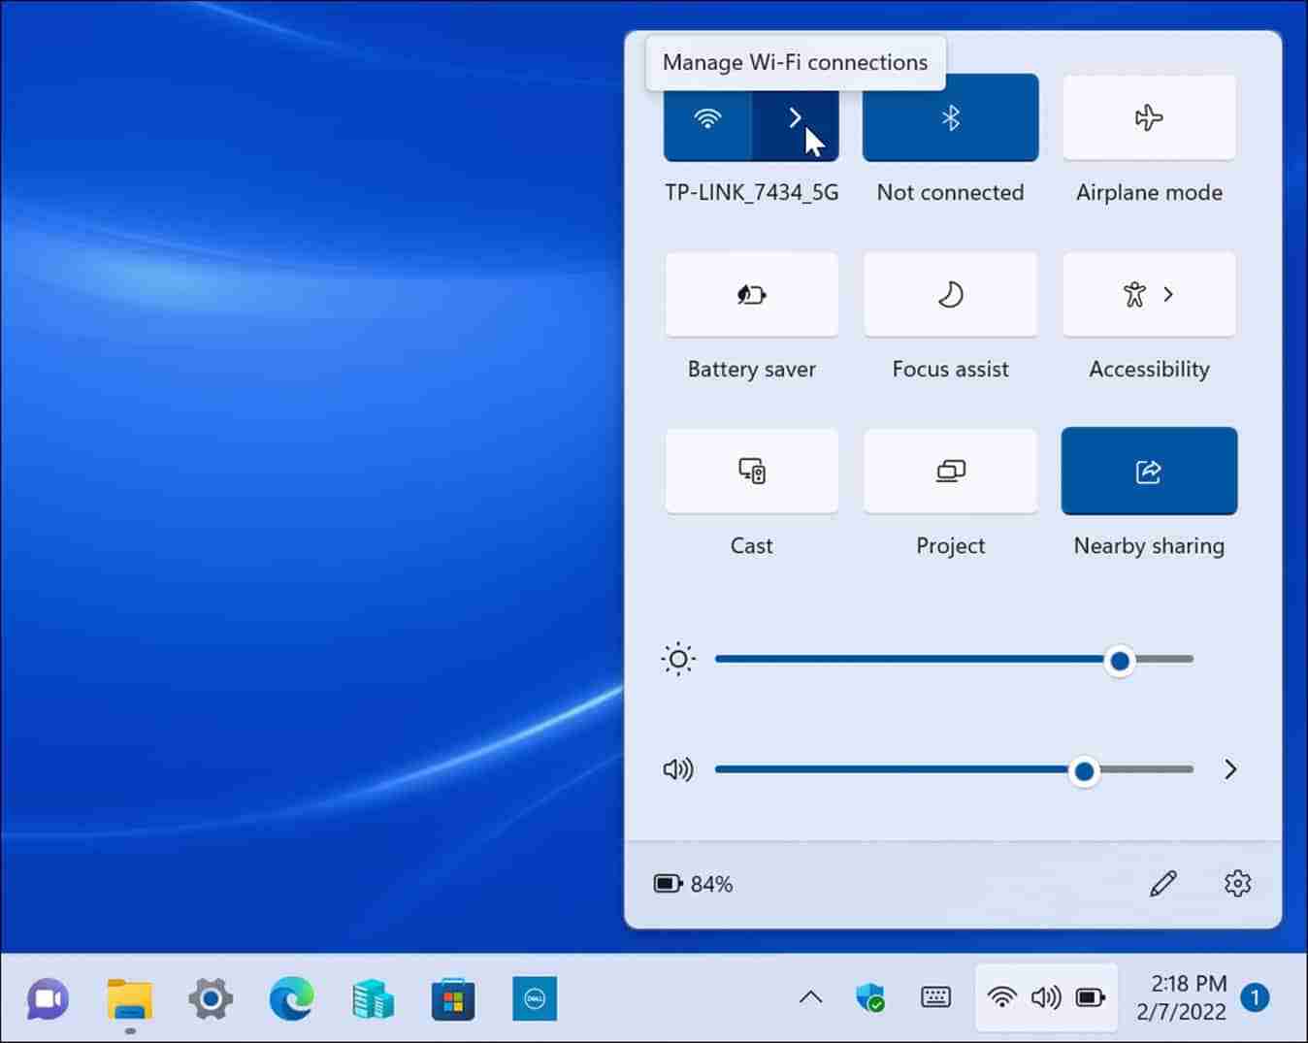1308x1043 pixels.
Task: Turn on Battery saver tile
Action: (751, 295)
